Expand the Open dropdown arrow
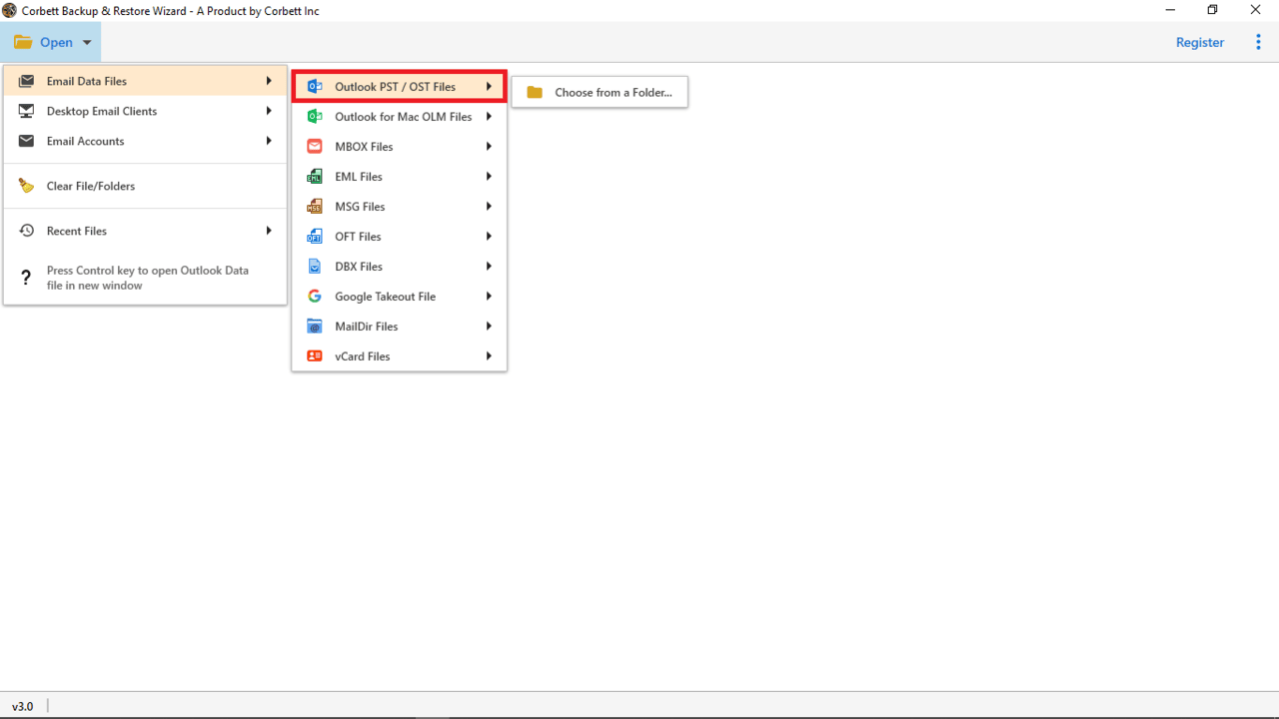 [x=87, y=43]
